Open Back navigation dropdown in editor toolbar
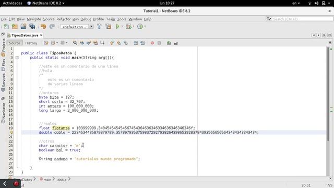 [x=57, y=43]
